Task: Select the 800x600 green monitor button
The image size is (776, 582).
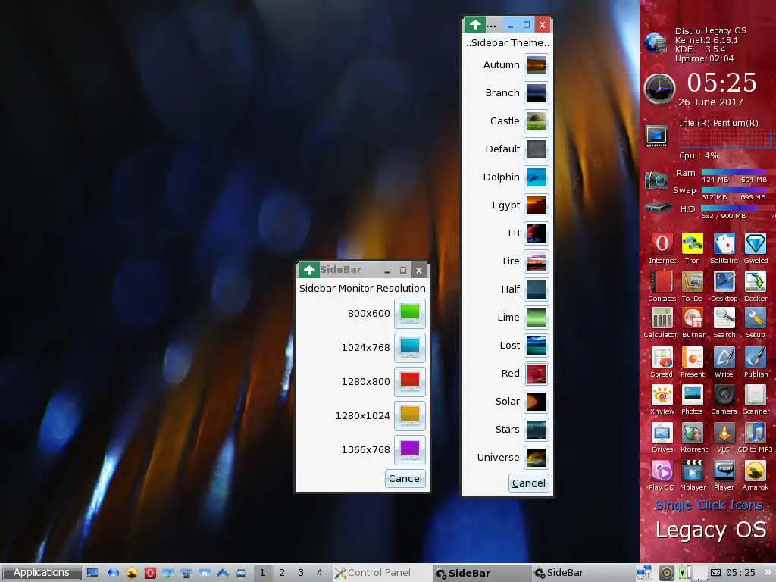Action: [x=409, y=314]
